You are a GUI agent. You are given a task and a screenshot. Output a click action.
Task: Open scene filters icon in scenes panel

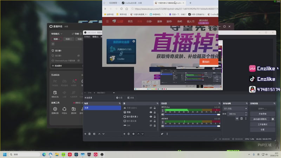pos(94,134)
